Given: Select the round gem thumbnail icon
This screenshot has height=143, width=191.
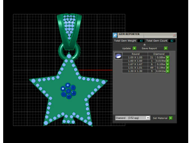Looking at the screenshot, I should pyautogui.click(x=118, y=56).
